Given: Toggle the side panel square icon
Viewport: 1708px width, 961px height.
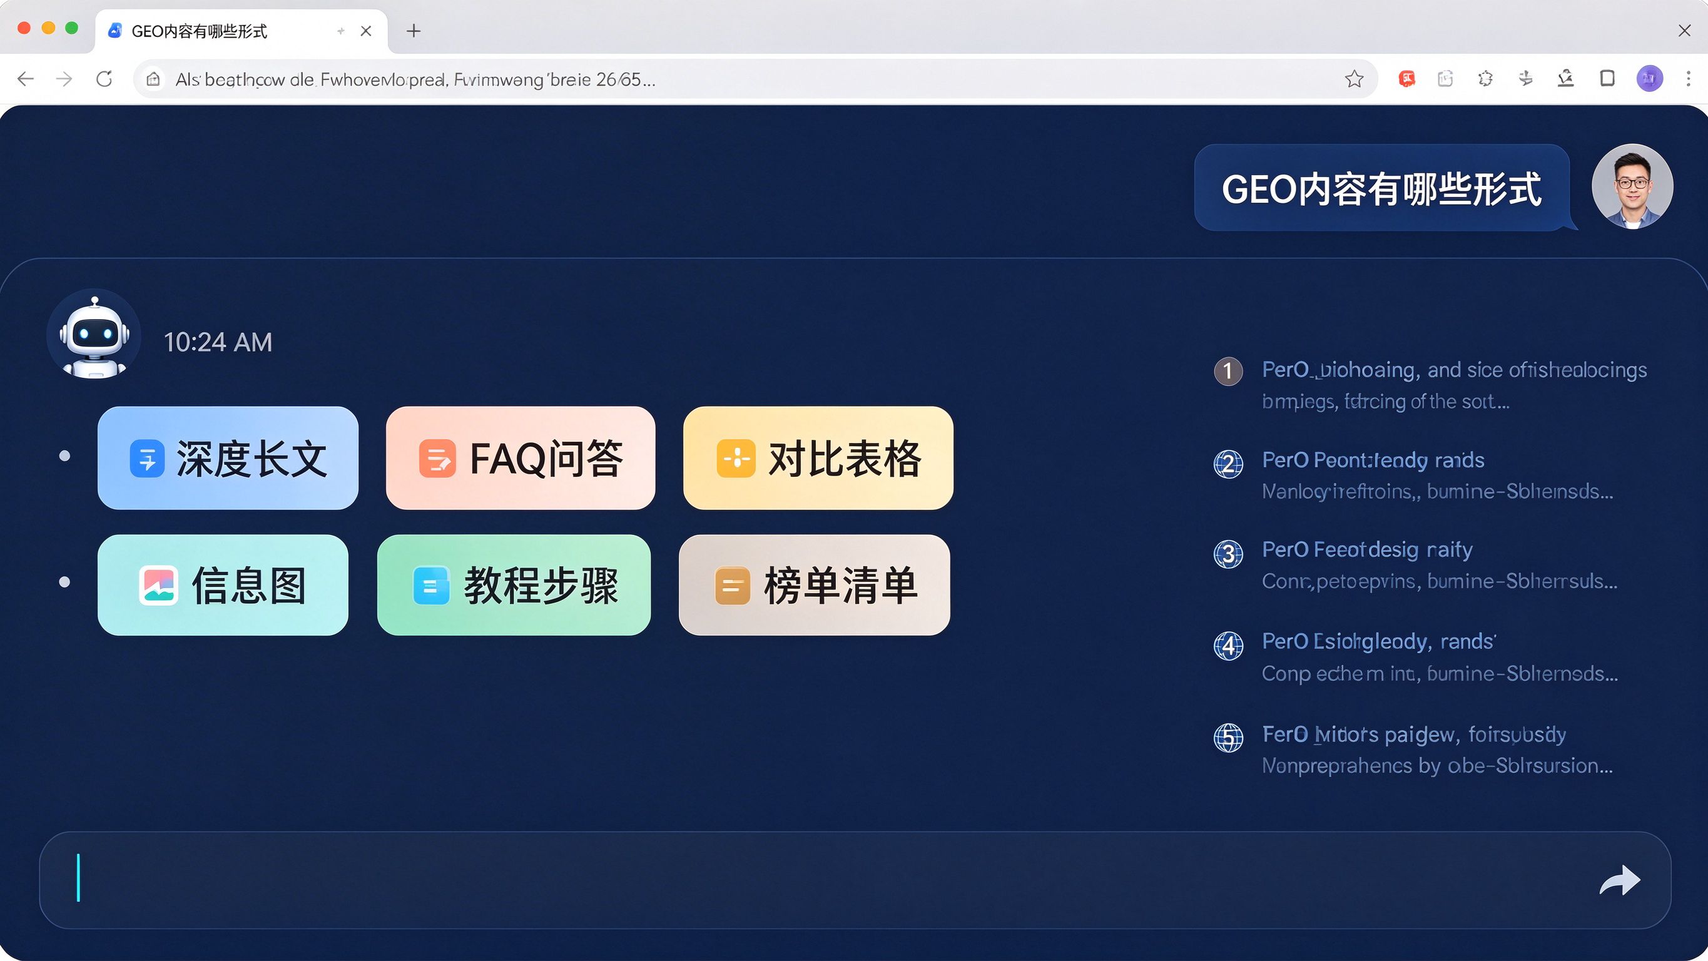Looking at the screenshot, I should [x=1607, y=79].
